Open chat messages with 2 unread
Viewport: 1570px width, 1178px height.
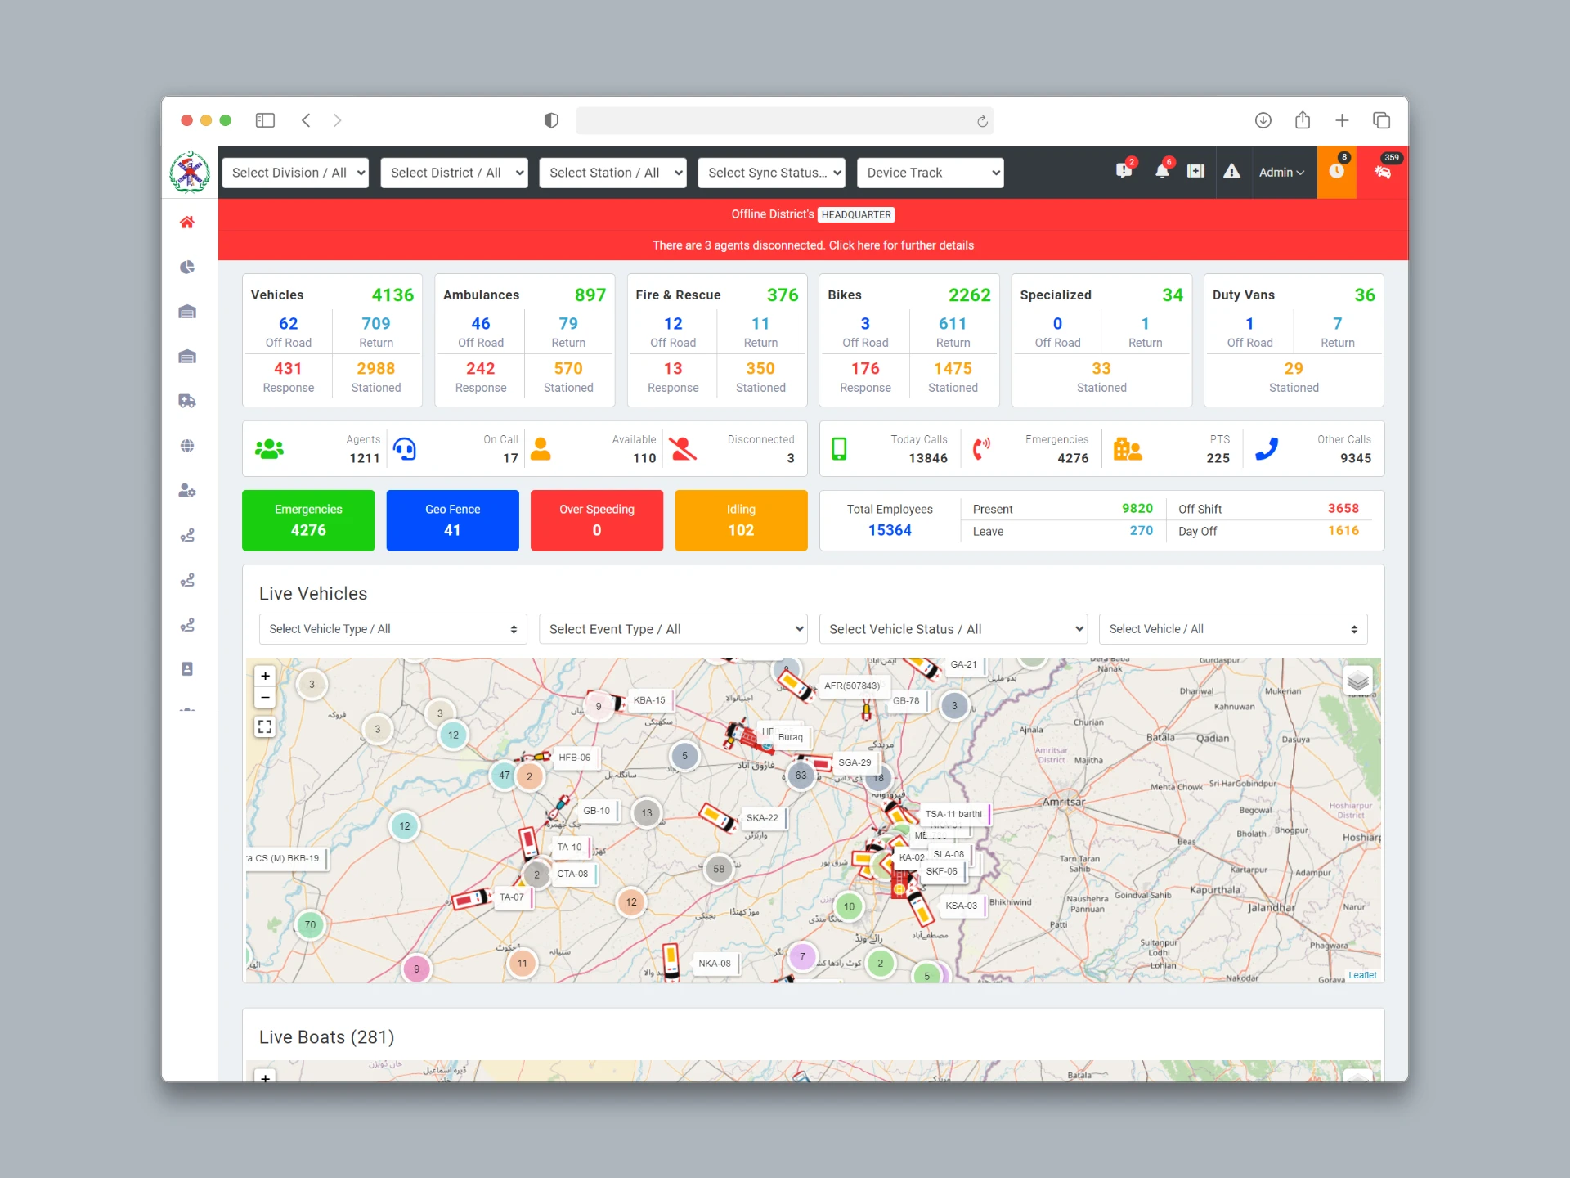click(1124, 171)
